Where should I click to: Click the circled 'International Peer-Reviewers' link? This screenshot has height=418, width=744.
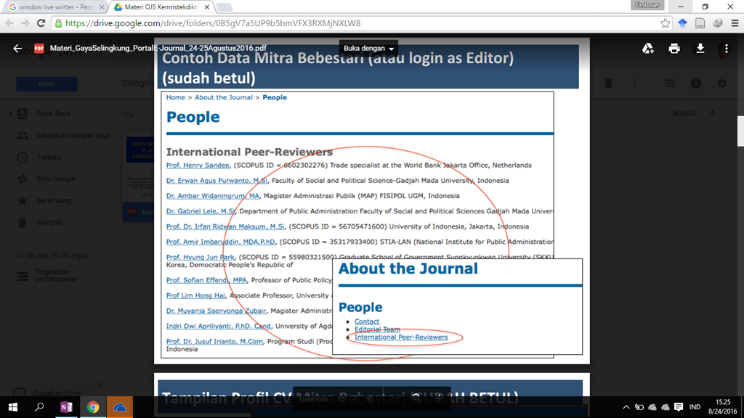401,337
